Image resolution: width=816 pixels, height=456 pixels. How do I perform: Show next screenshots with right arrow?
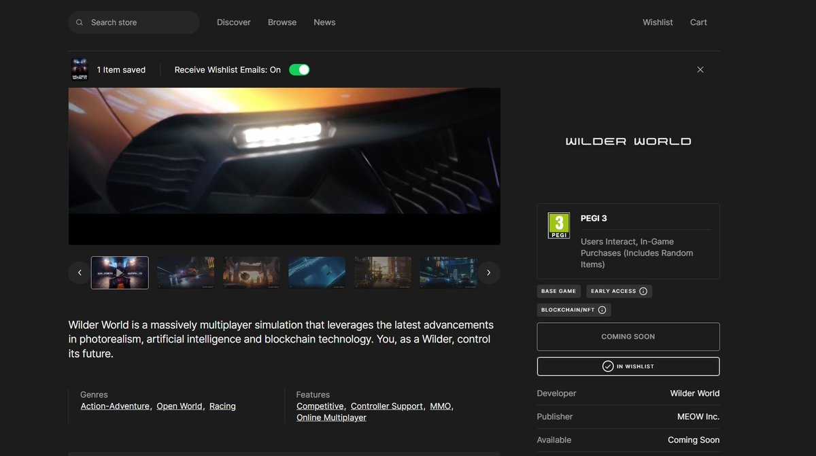click(489, 273)
